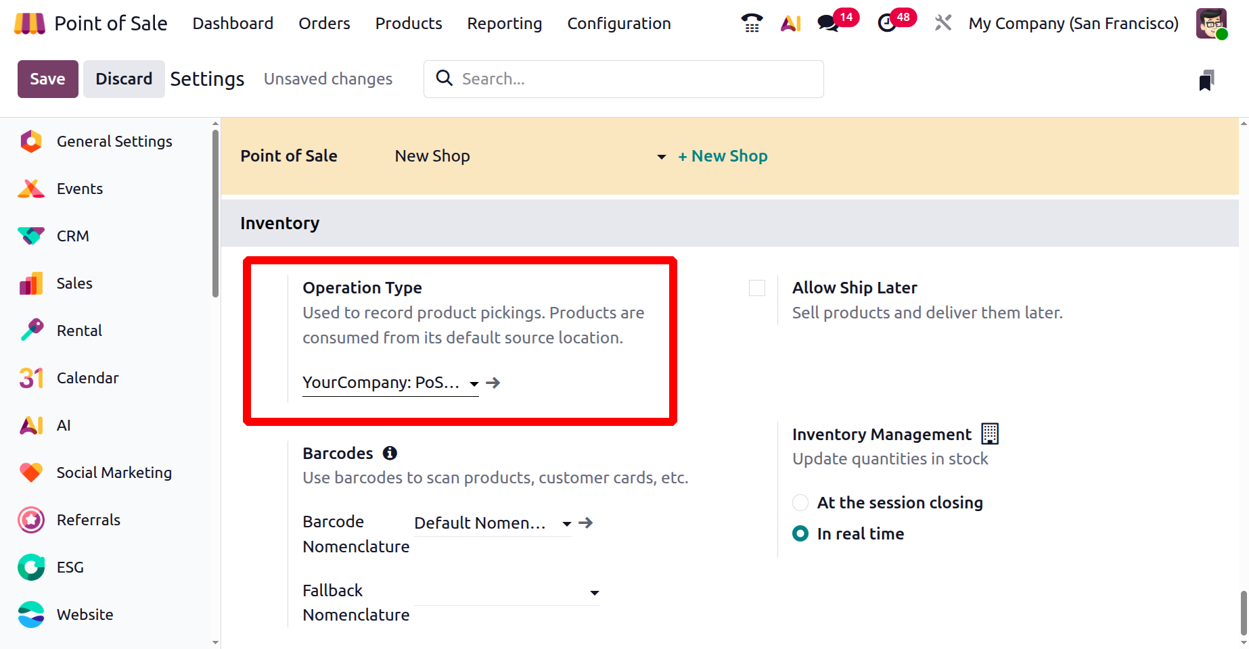Click the bookmark icon near search
1249x649 pixels.
1206,80
